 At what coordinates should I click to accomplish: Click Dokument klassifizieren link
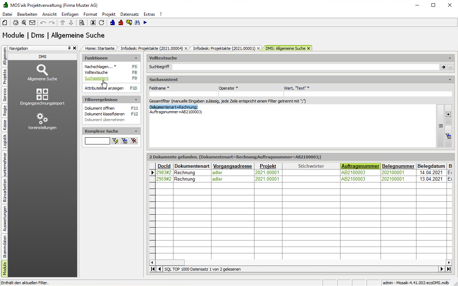click(104, 114)
